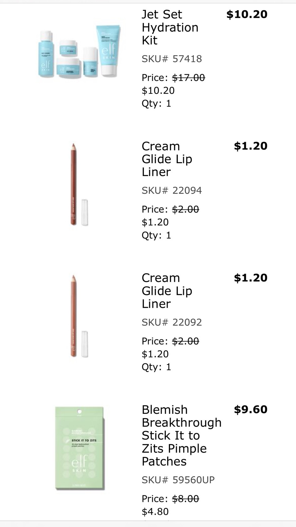The image size is (296, 527).
Task: Click the bold $1.20 total for lip liner 22092
Action: tap(251, 278)
